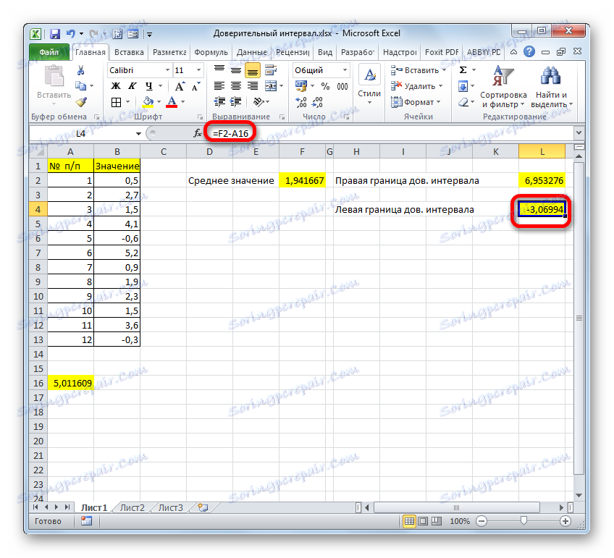Click Merge and Center icon
The image size is (614, 558).
pyautogui.click(x=271, y=86)
